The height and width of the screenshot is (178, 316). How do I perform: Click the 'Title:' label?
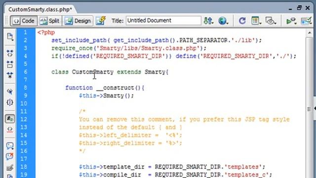pos(118,21)
